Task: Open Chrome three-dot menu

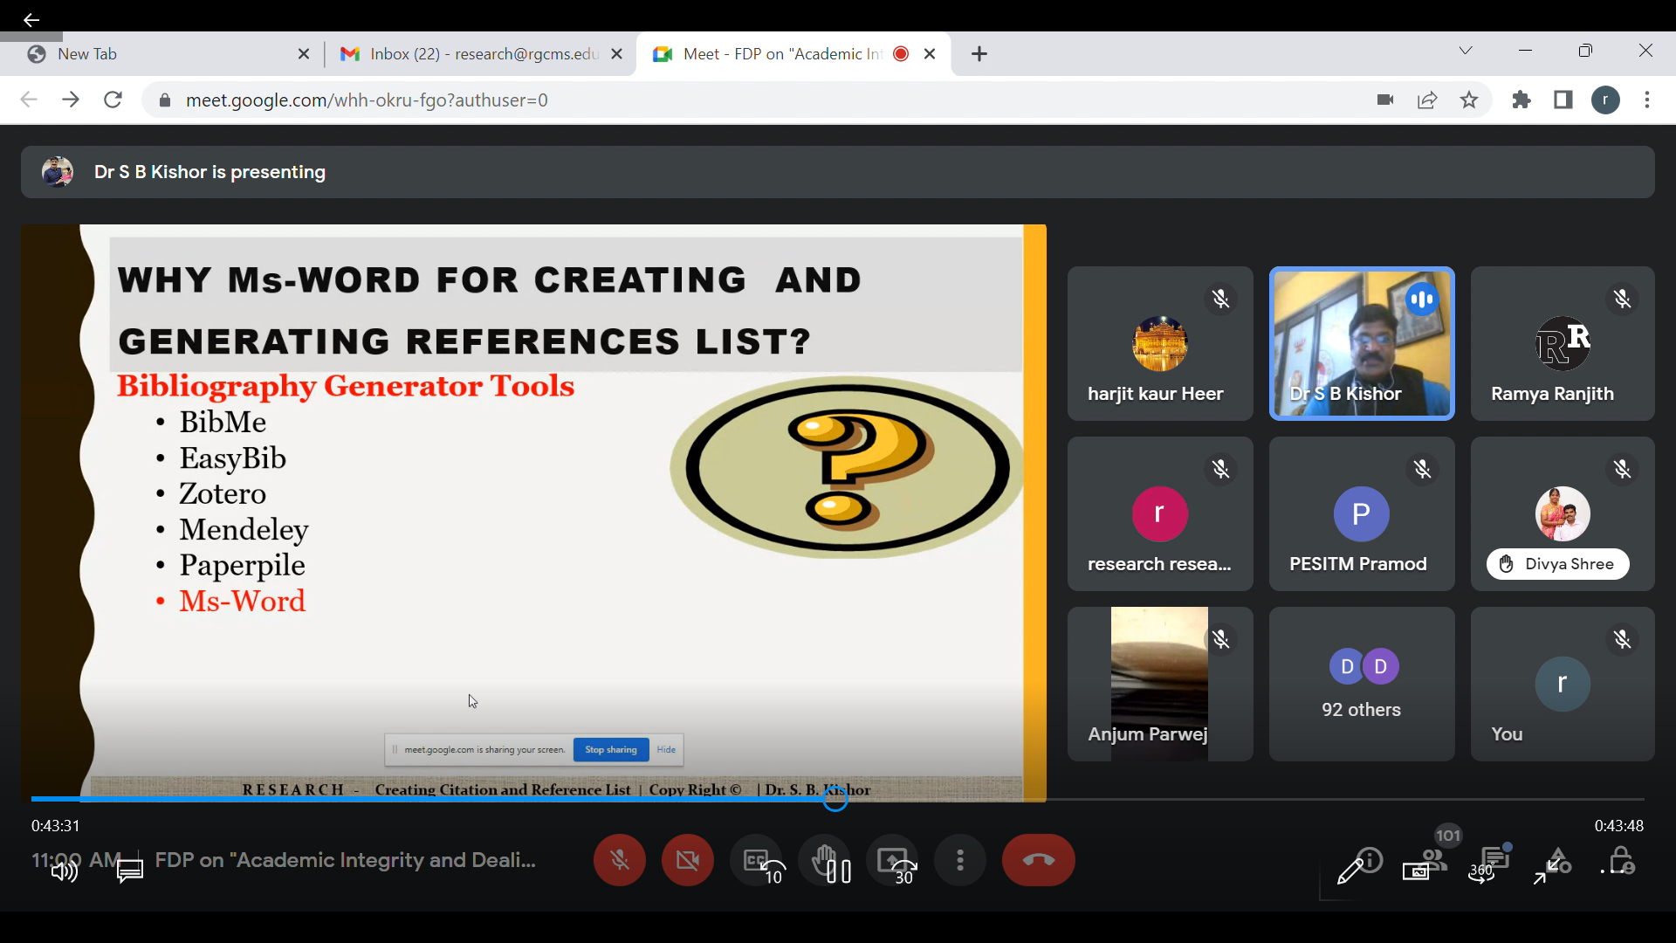Action: point(1647,100)
